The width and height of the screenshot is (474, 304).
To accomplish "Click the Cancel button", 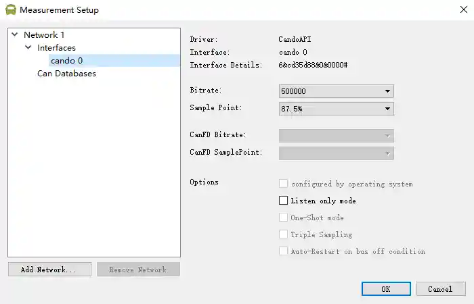I will pos(440,289).
